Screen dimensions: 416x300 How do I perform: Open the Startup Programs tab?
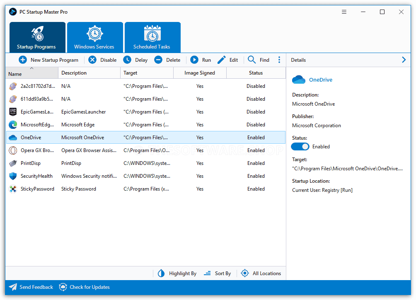[37, 37]
